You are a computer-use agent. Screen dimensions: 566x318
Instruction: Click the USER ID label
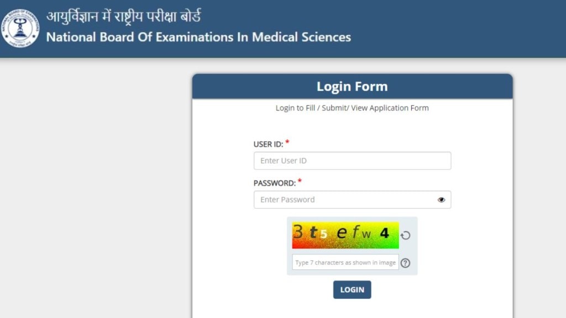click(x=268, y=145)
